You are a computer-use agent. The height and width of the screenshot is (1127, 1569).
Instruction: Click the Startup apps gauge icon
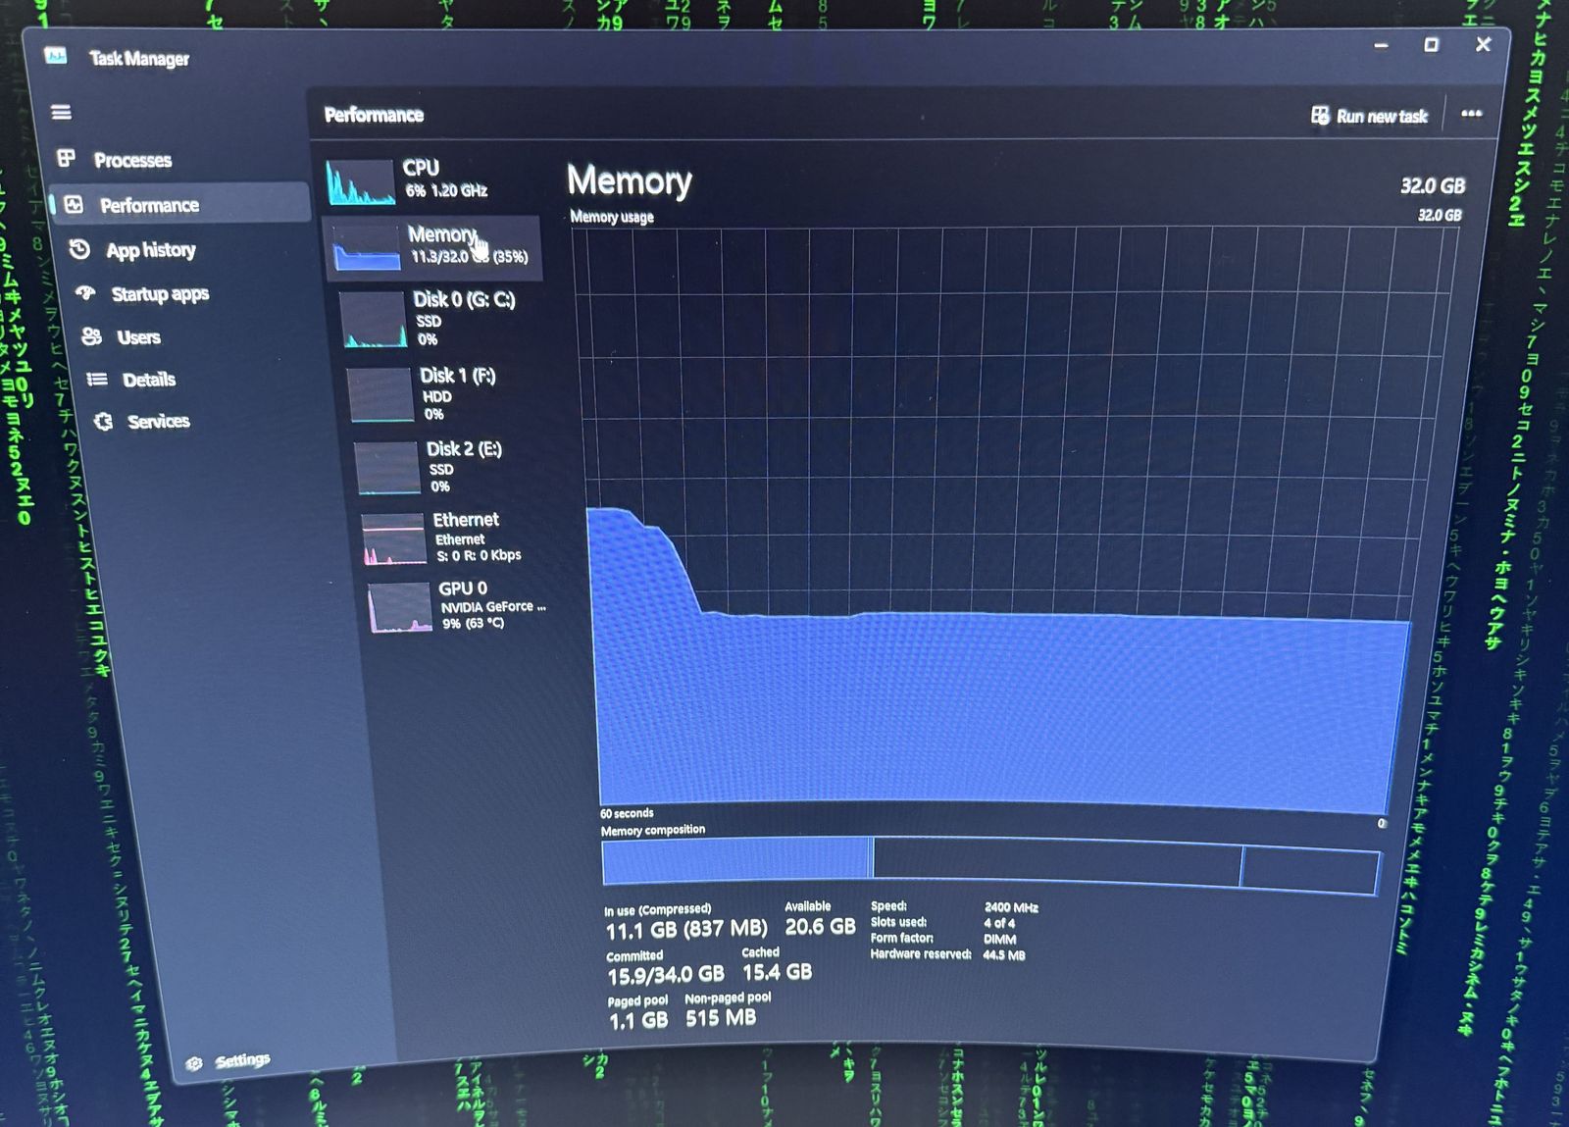click(86, 292)
